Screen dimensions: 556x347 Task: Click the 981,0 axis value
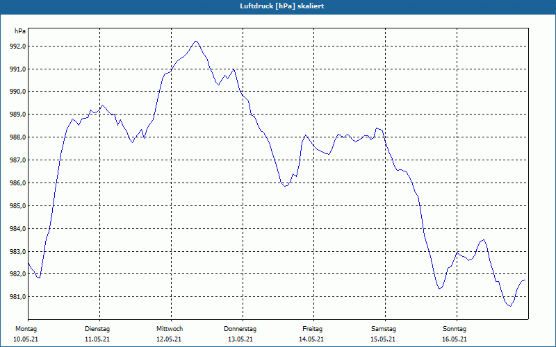[x=17, y=297]
